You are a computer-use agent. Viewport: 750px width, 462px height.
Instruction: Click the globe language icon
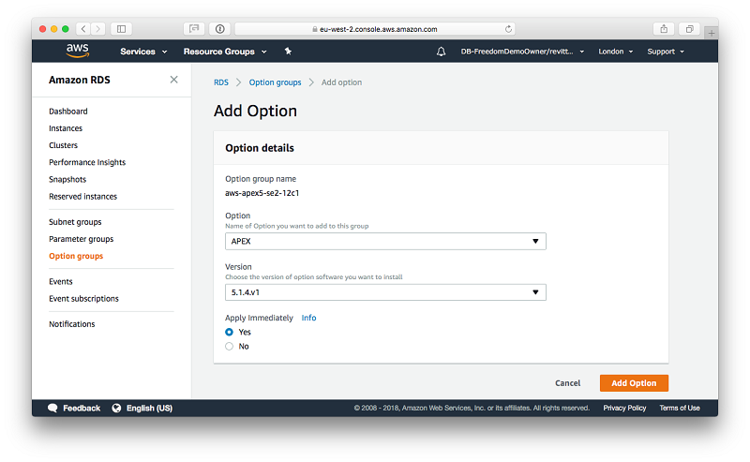(x=116, y=408)
